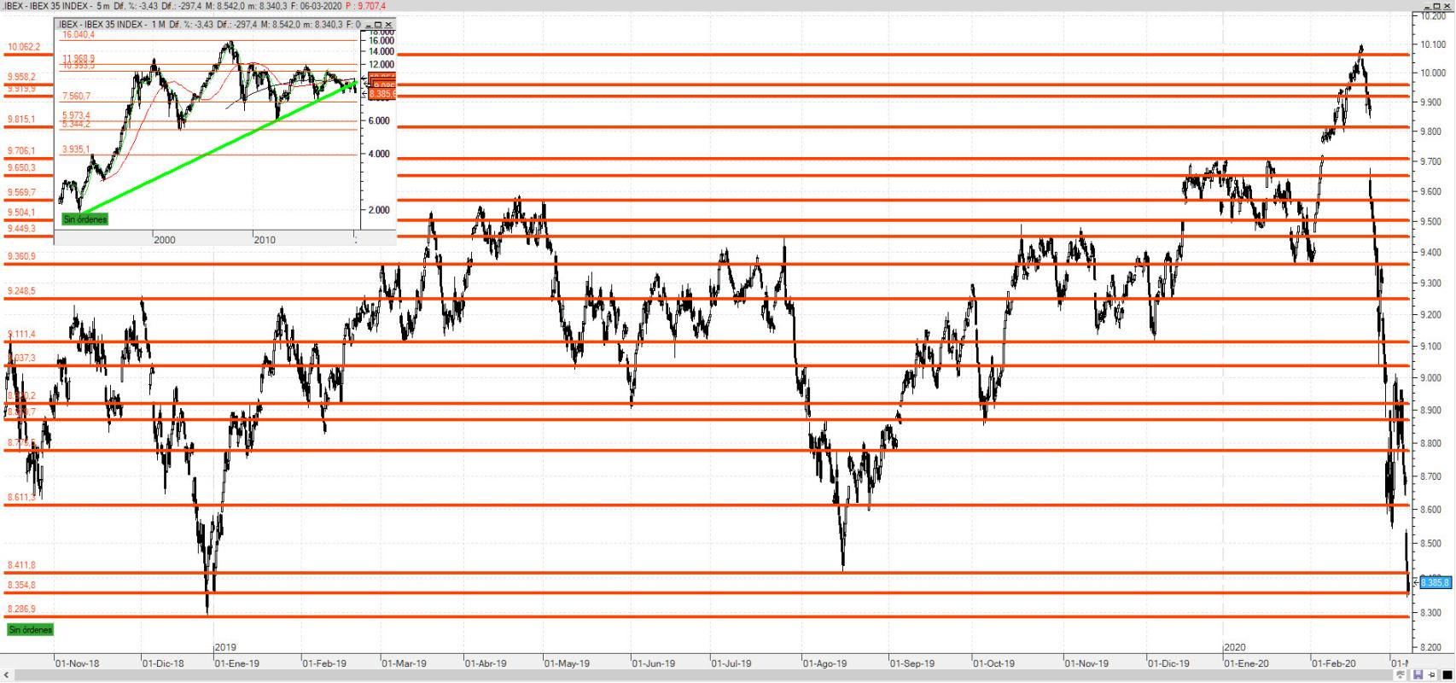Select the 9.504,1 level label
This screenshot has width=1456, height=683.
pos(21,213)
